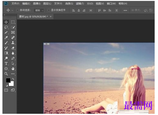
Task: Align right edges in options bar
Action: point(84,10)
